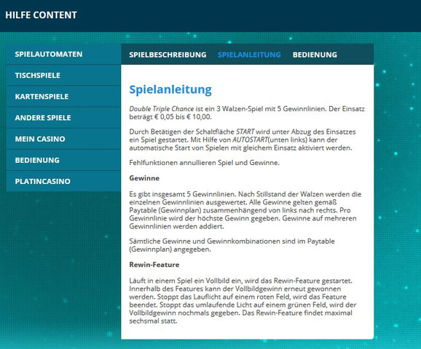The image size is (421, 349).
Task: Click the paragraph starting with Läuft in einem Spiel
Action: [243, 301]
